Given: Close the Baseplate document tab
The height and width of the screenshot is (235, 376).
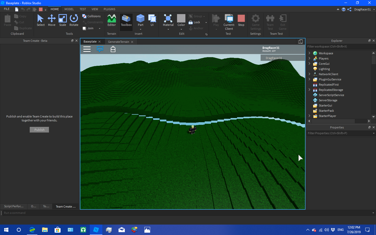Looking at the screenshot, I should click(99, 42).
